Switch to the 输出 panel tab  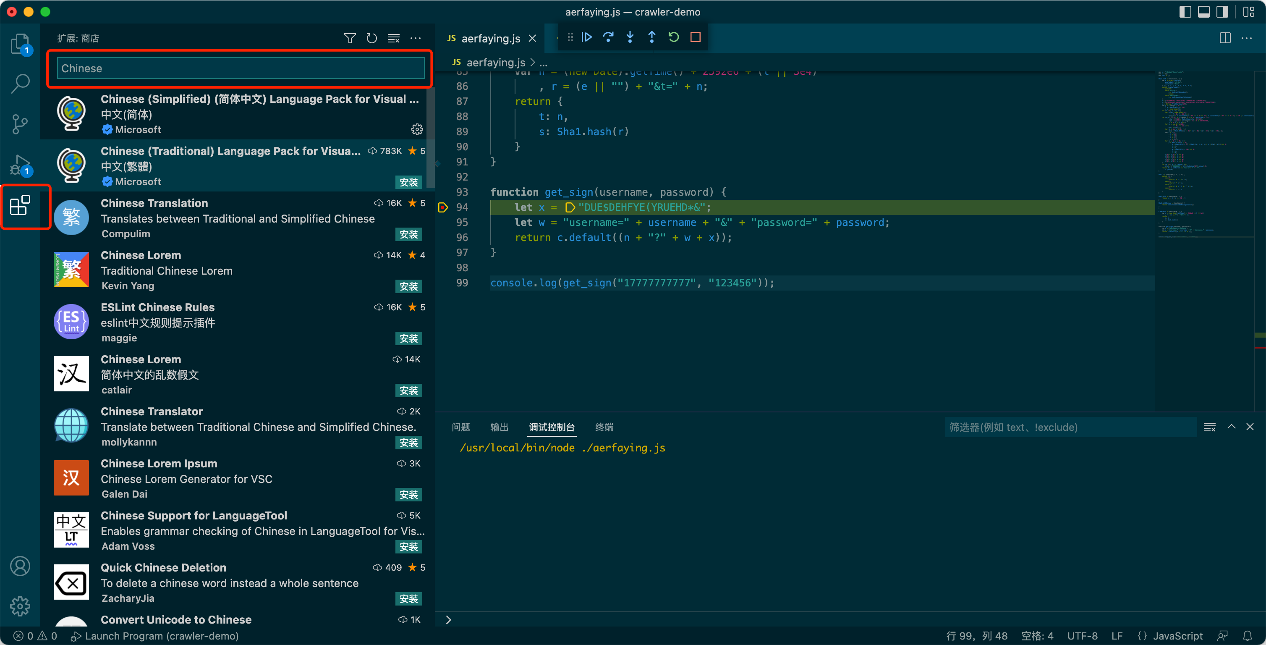click(499, 427)
